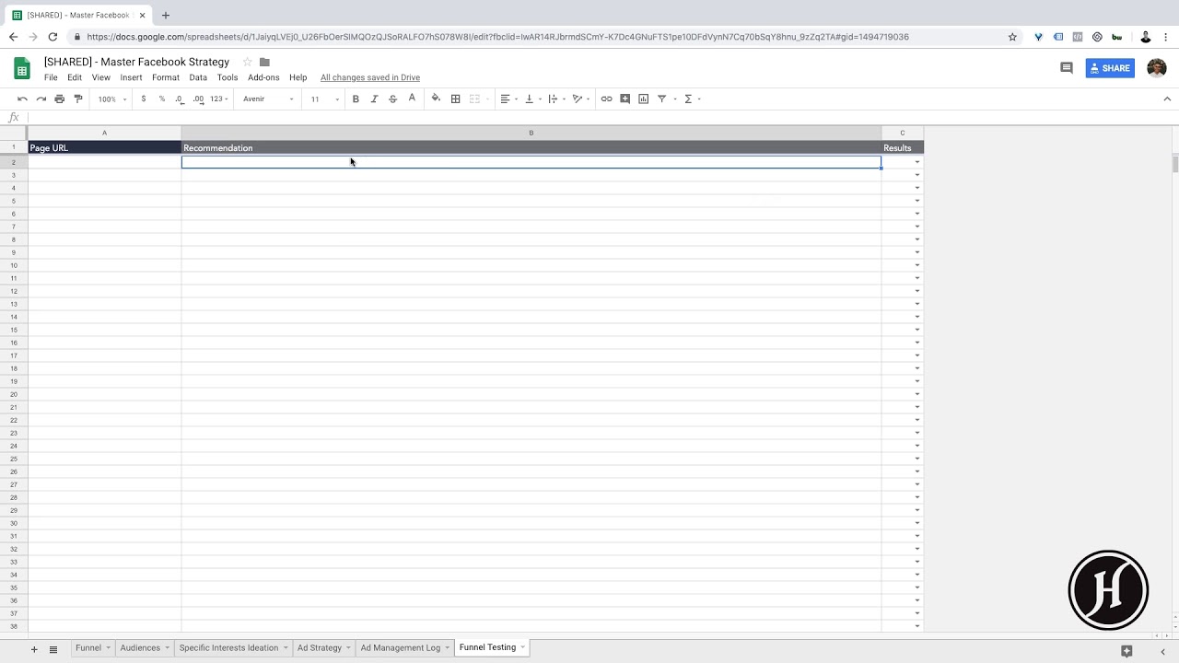Format as currency with dollar icon
Image resolution: width=1179 pixels, height=663 pixels.
coord(143,99)
